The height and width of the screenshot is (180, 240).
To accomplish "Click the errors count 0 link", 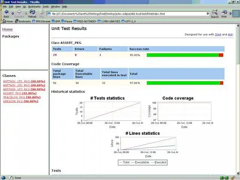I will (76, 55).
